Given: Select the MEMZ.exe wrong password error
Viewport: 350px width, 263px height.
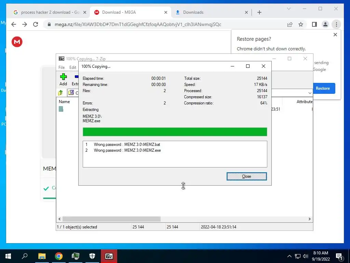Looking at the screenshot, I should [x=127, y=150].
